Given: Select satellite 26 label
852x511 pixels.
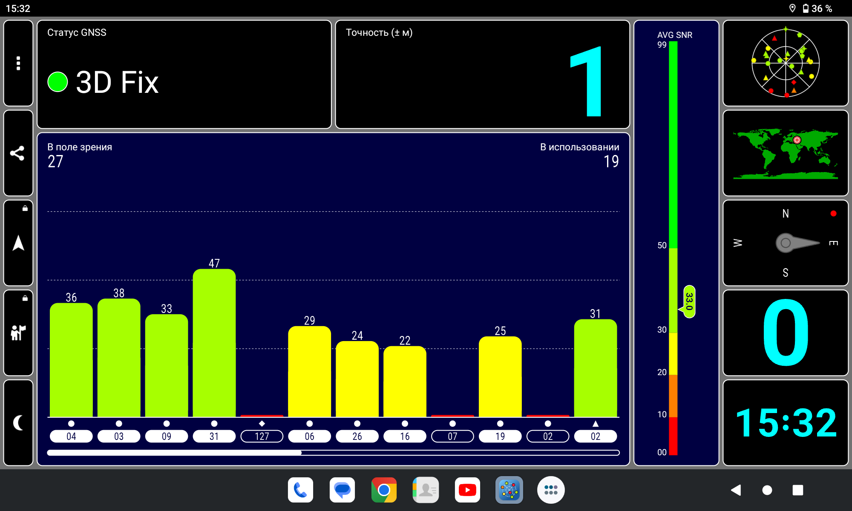Looking at the screenshot, I should [357, 436].
